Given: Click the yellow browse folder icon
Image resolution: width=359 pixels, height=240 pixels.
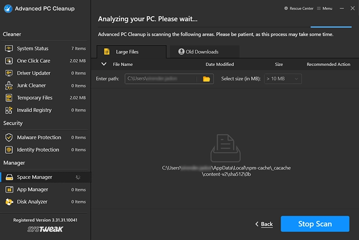Looking at the screenshot, I should pos(206,79).
